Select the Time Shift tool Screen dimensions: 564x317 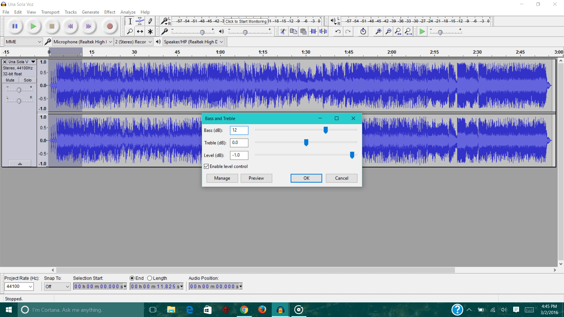pyautogui.click(x=140, y=31)
